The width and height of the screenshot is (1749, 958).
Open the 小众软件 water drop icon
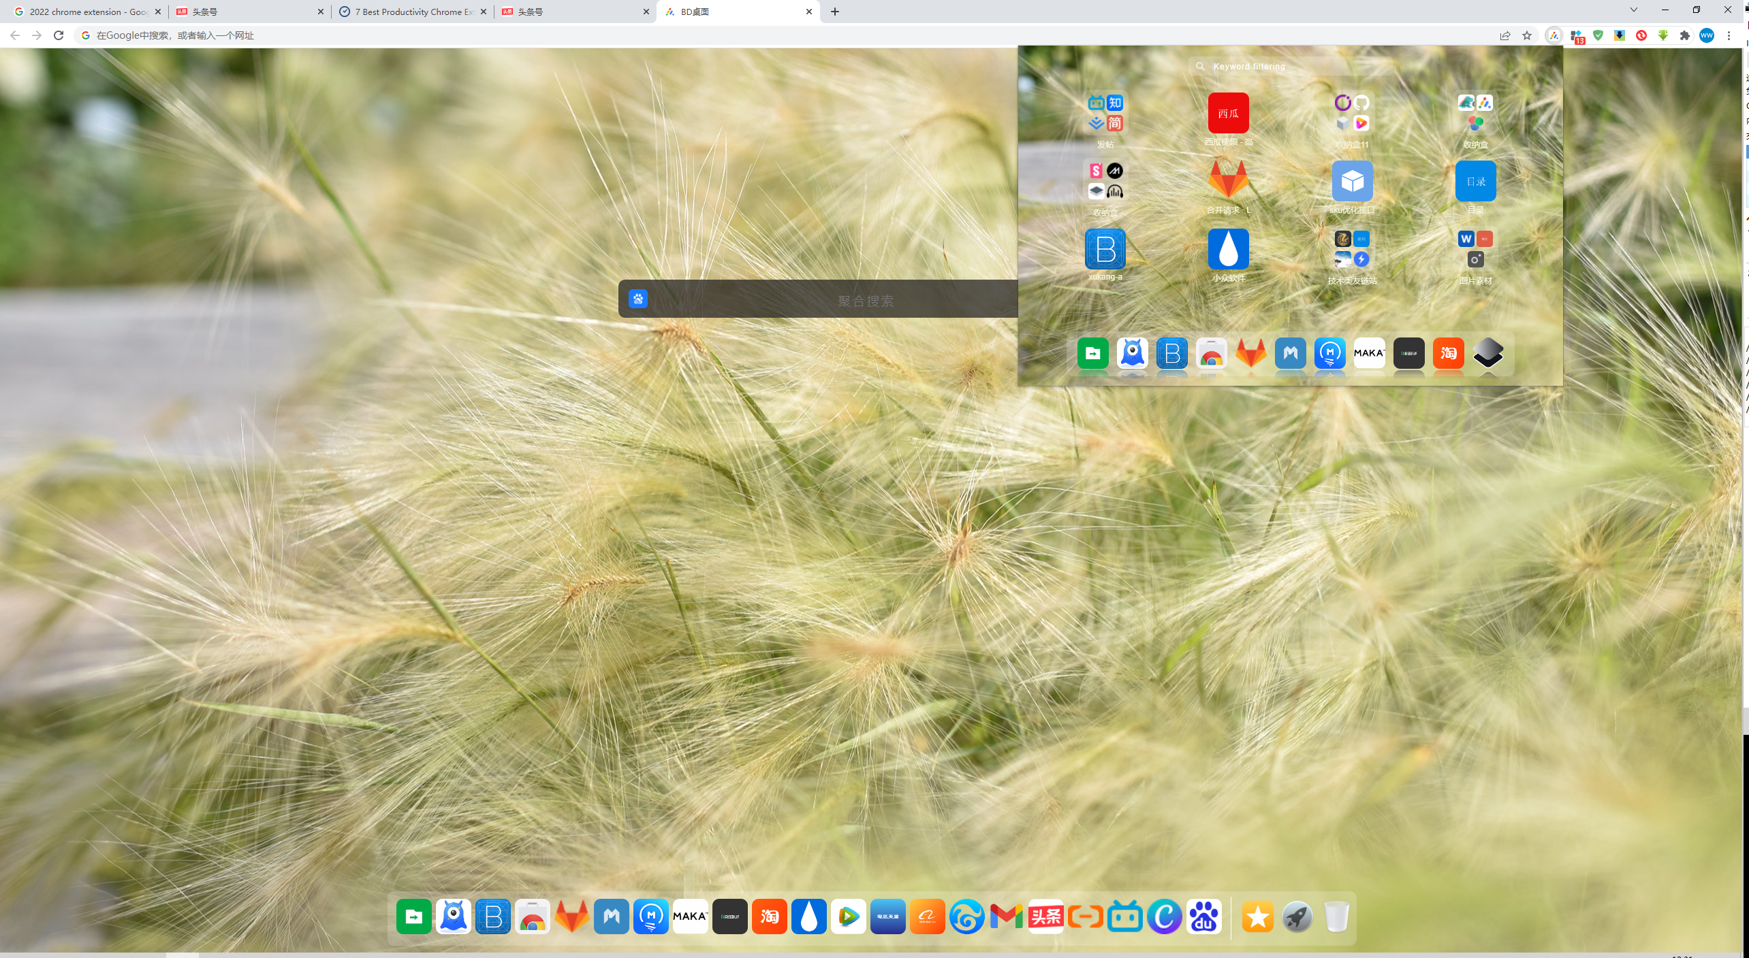coord(1229,249)
